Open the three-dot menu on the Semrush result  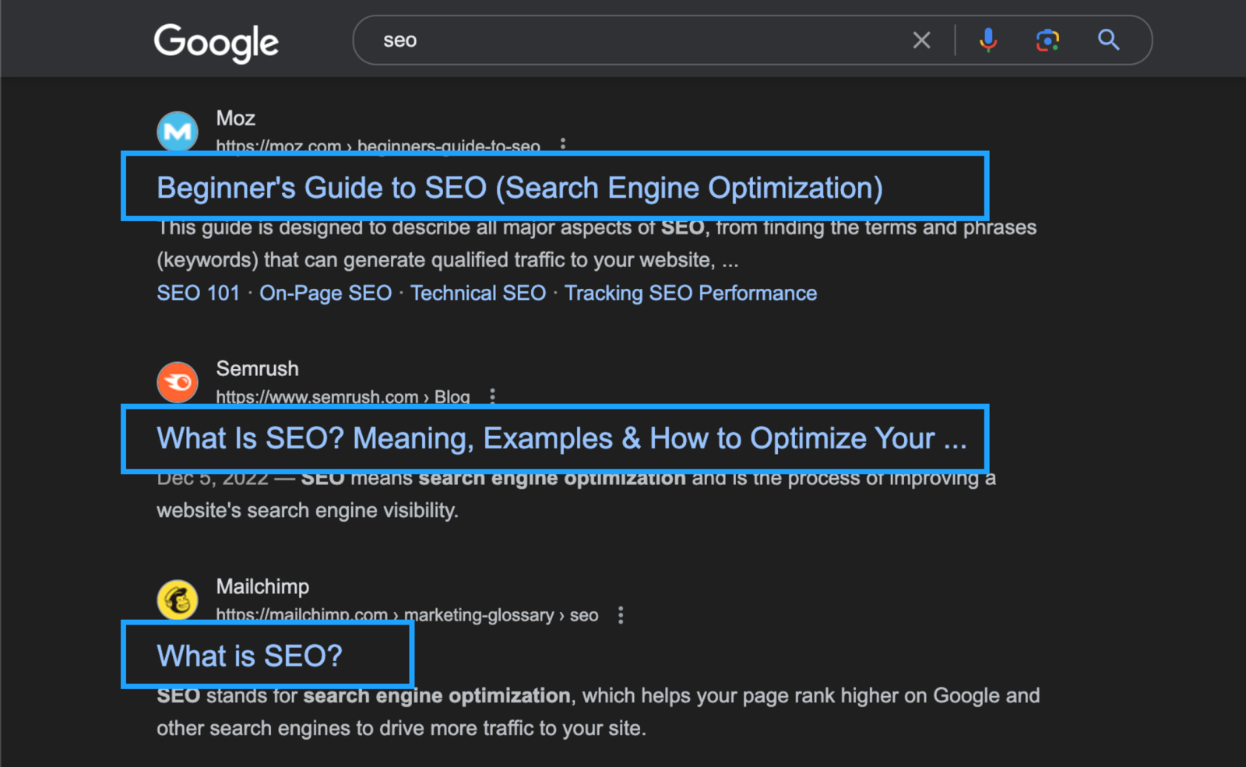pos(493,396)
